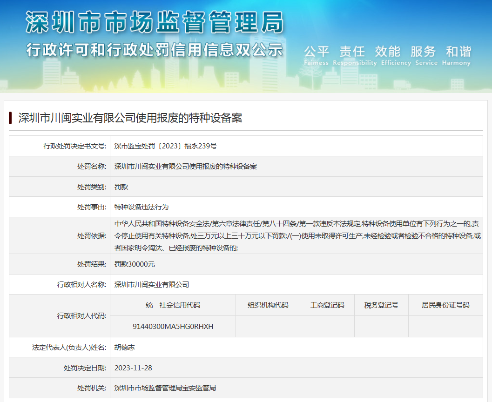Click the 和谐 Harmony slogan text

point(457,55)
